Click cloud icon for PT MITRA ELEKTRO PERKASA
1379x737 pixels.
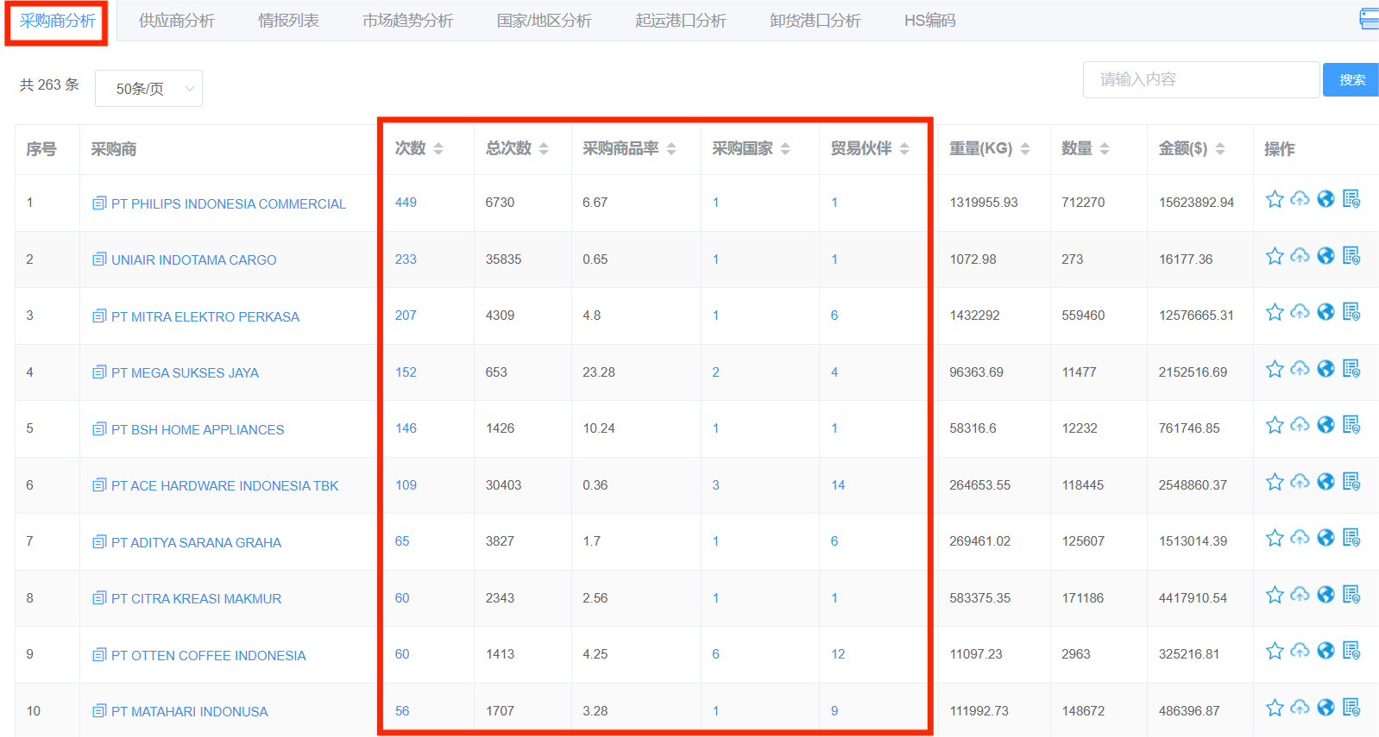click(1300, 312)
